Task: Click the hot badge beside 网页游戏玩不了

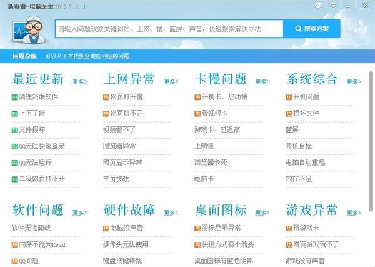Action: tap(289, 245)
